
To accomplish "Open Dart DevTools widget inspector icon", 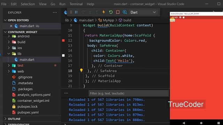I will 125,12.
